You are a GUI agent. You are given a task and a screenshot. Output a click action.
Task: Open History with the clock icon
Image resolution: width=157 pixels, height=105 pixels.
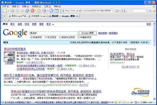[x=51, y=11]
